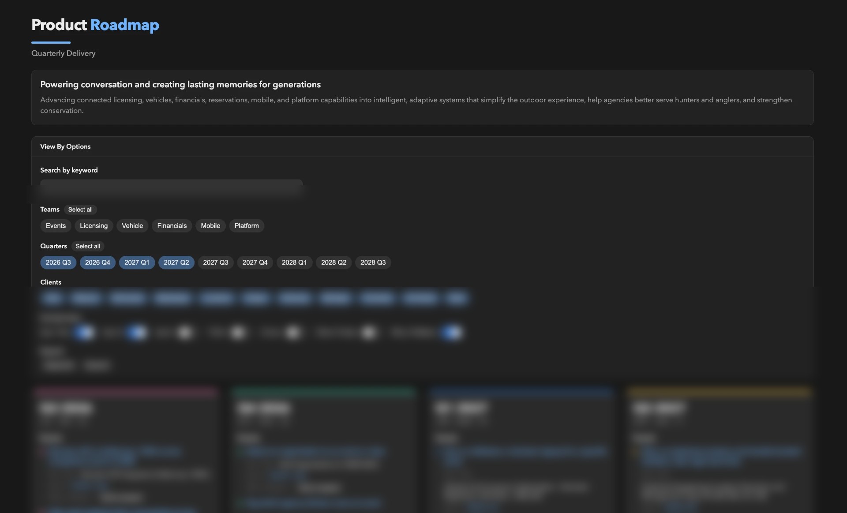Select the Platform team filter
The width and height of the screenshot is (847, 513).
click(x=247, y=226)
